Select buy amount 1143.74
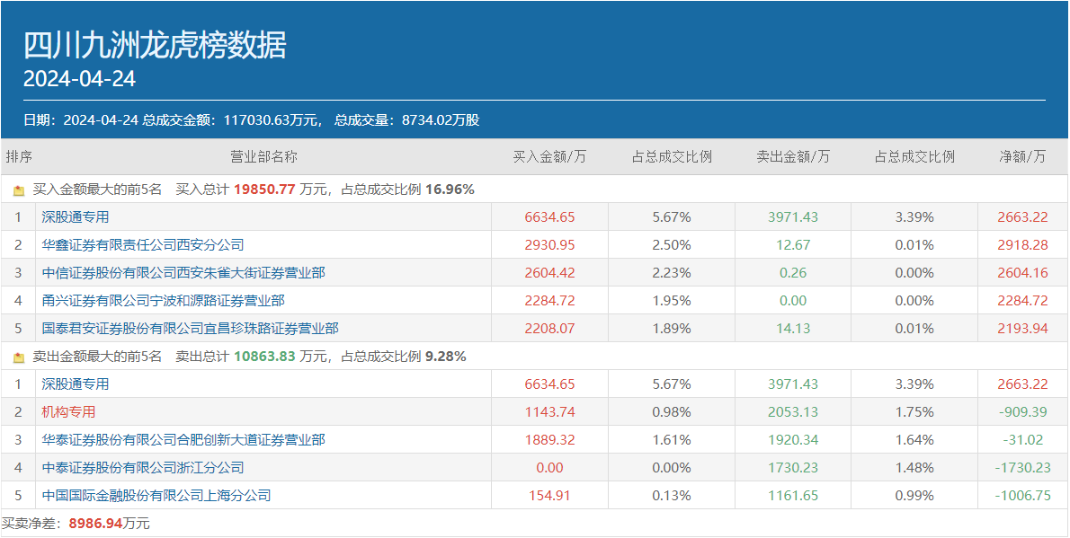The width and height of the screenshot is (1070, 538). point(550,412)
